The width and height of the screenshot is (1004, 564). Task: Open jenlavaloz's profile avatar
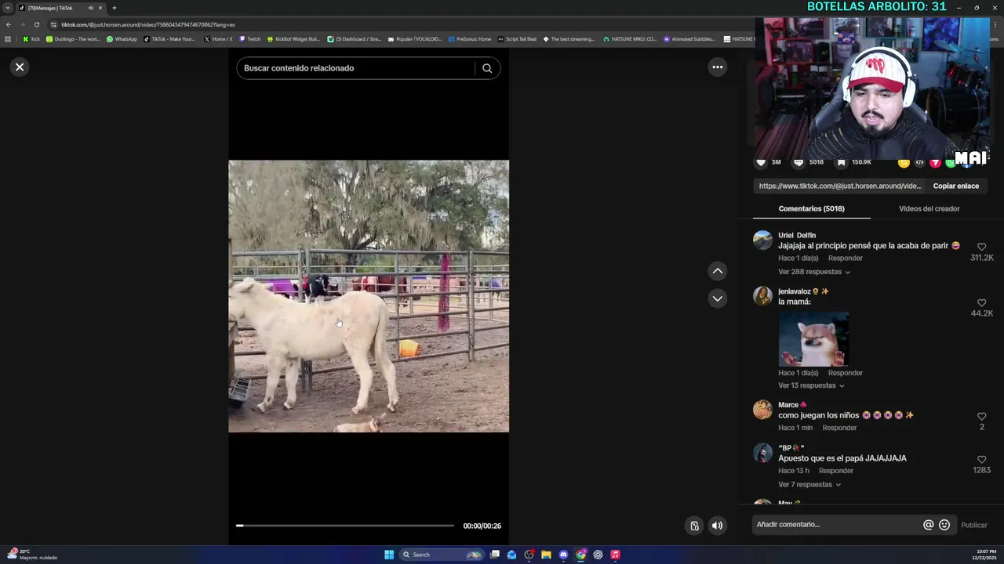[x=762, y=296]
